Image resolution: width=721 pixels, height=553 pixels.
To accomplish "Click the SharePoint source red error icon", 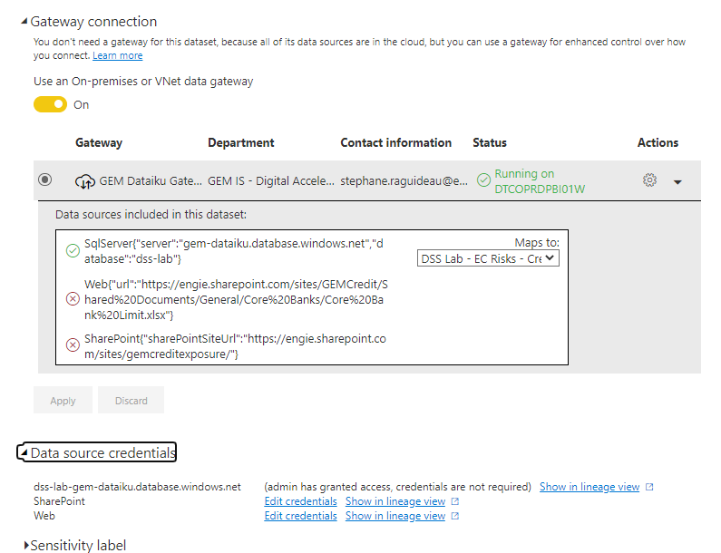I will (73, 344).
